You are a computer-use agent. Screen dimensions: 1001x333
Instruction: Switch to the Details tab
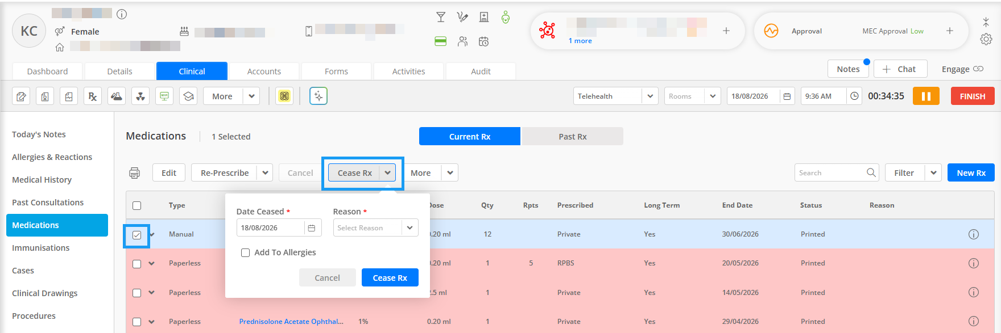tap(120, 71)
